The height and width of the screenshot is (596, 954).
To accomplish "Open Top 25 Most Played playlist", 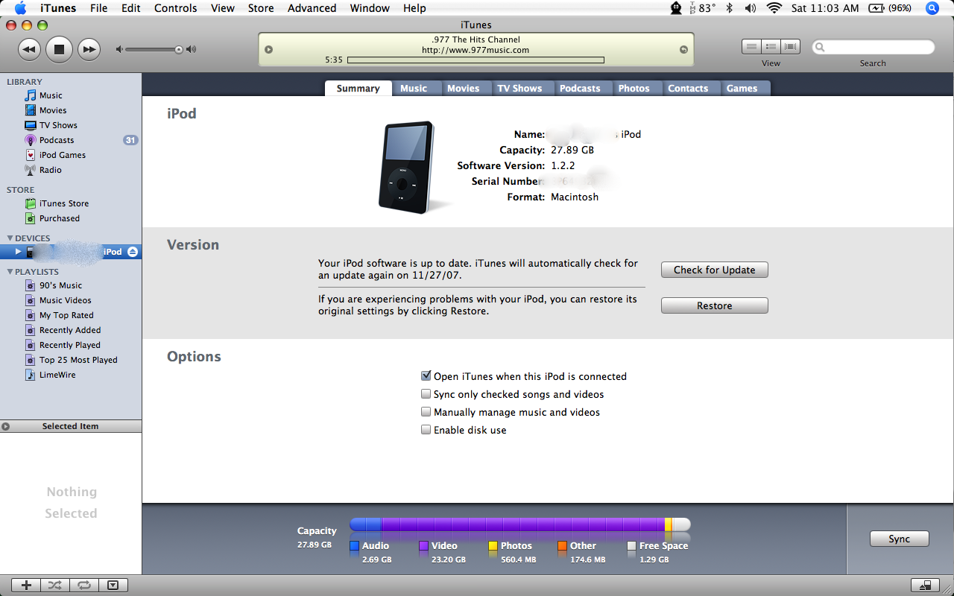I will [78, 360].
